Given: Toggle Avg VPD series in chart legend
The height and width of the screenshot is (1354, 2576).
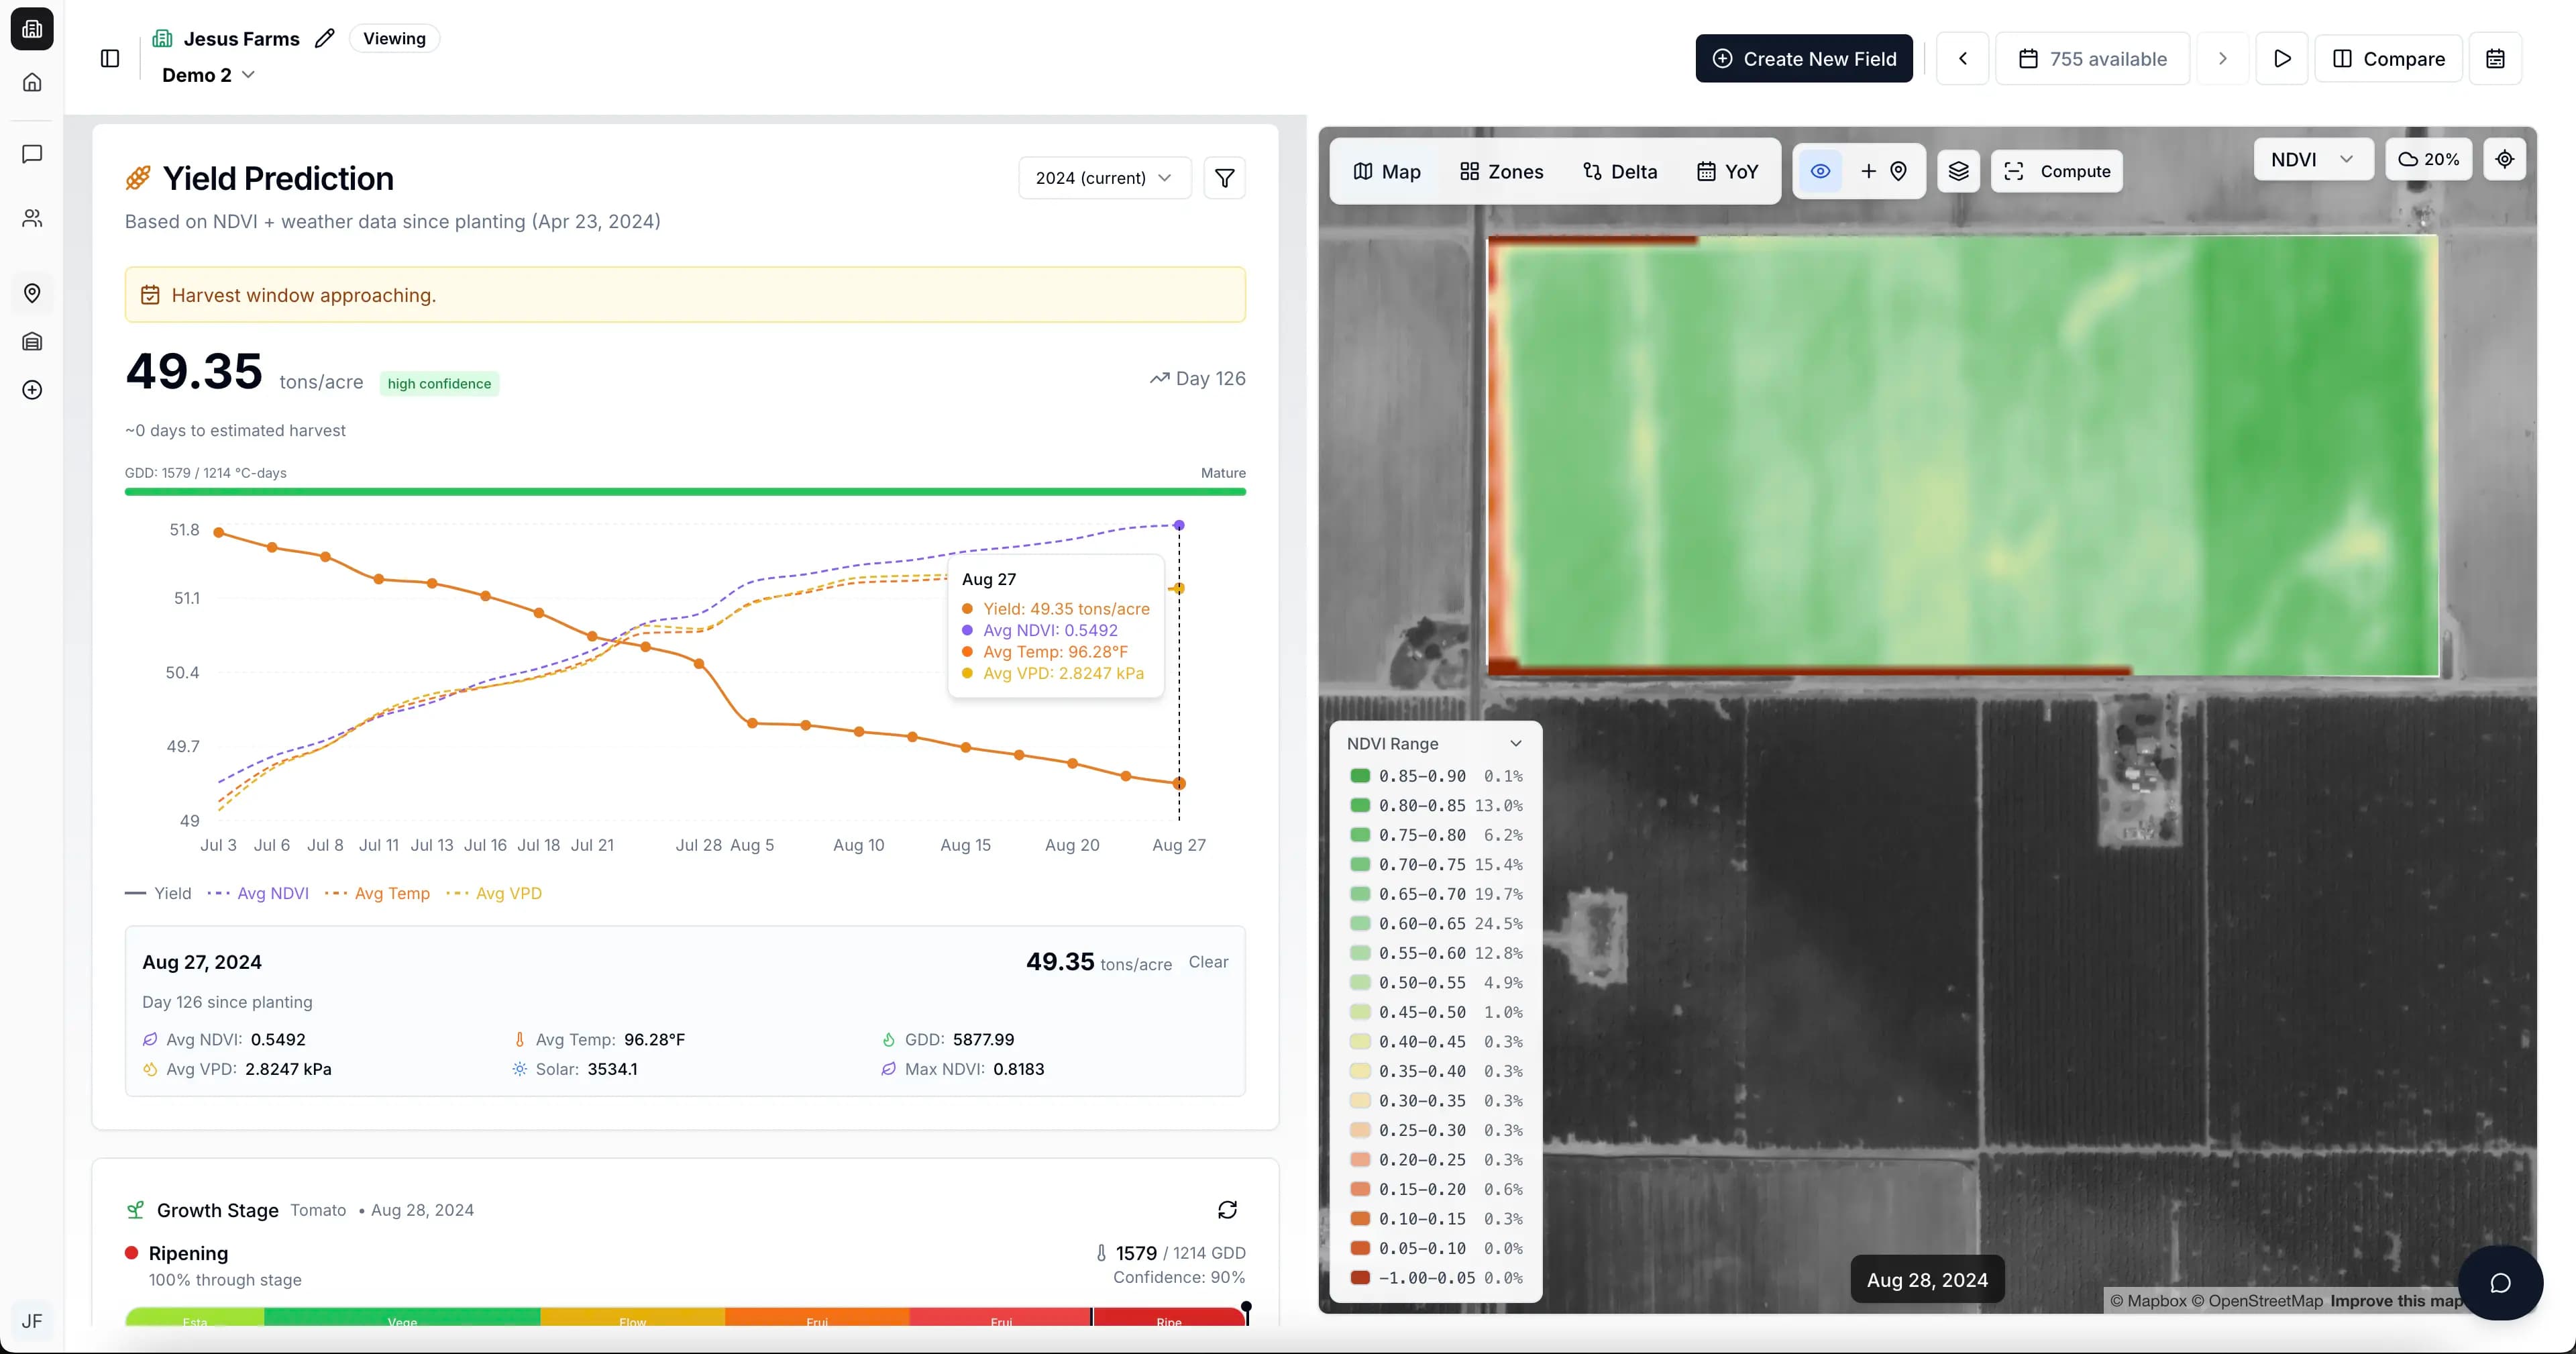Looking at the screenshot, I should point(494,893).
